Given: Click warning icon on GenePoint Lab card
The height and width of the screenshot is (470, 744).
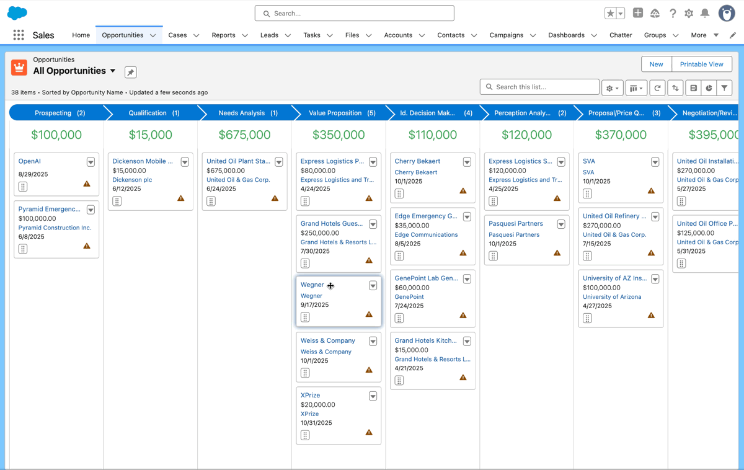Looking at the screenshot, I should tap(463, 315).
